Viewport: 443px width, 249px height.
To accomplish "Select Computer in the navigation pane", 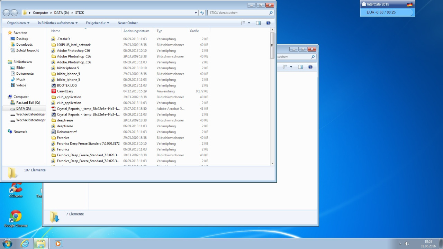I will (x=21, y=97).
